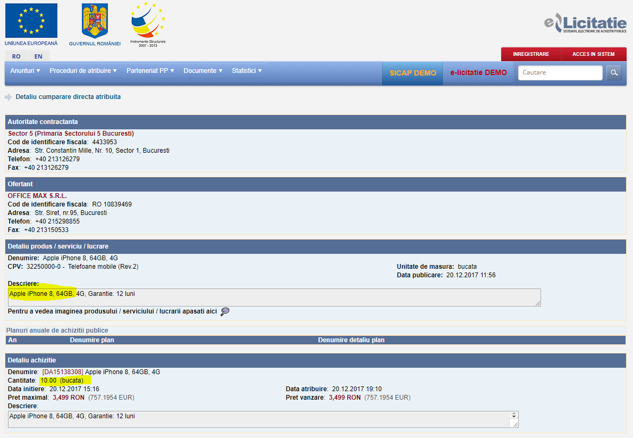Open OFFICE MAX S.R.L. supplier link
Screen dimensions: 633x438
37,195
